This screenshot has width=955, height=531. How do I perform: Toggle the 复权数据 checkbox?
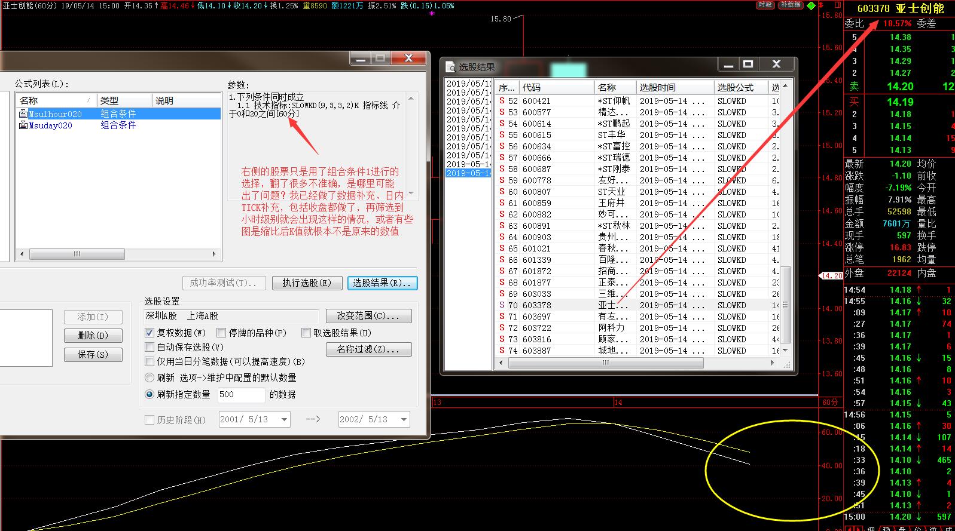(x=149, y=333)
